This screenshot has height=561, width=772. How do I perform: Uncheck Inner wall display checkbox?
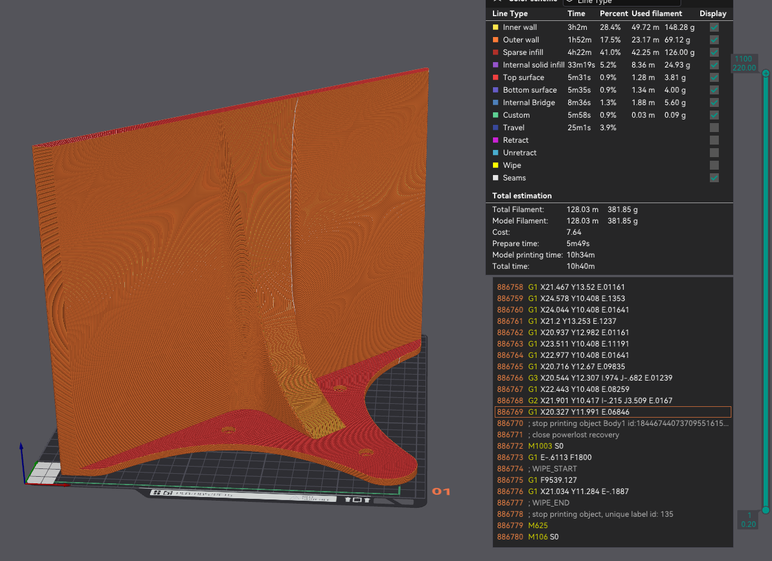point(714,27)
